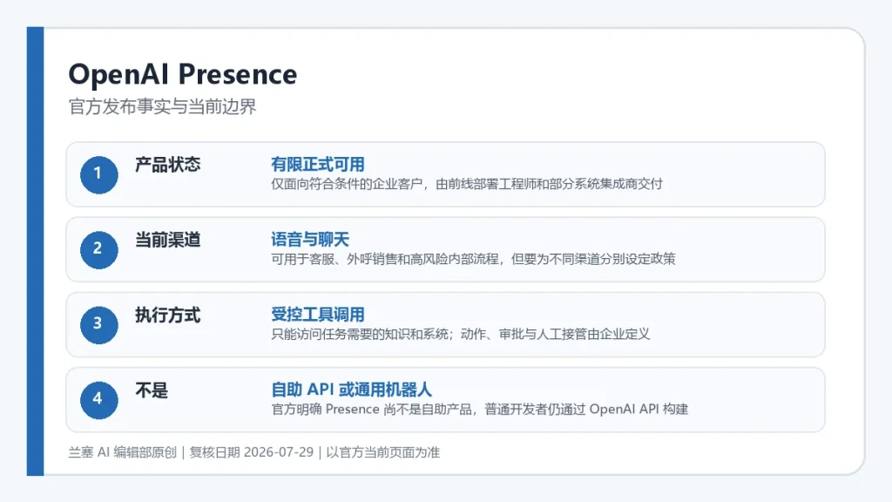Click the heading "有限正式可用"
This screenshot has height=502, width=892.
tap(317, 165)
